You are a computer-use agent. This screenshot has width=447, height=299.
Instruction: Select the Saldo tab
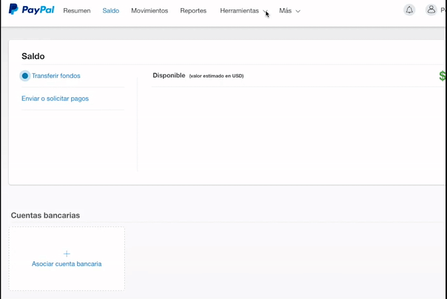111,11
